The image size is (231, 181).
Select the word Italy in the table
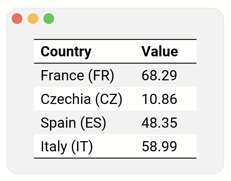pos(54,147)
